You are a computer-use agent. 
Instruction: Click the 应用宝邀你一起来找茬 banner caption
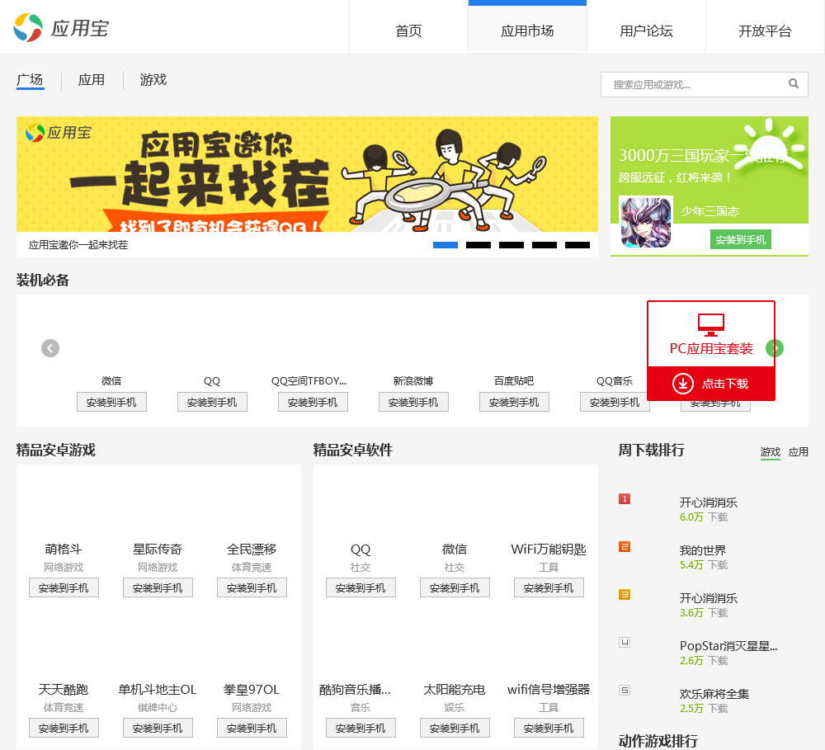pyautogui.click(x=78, y=245)
